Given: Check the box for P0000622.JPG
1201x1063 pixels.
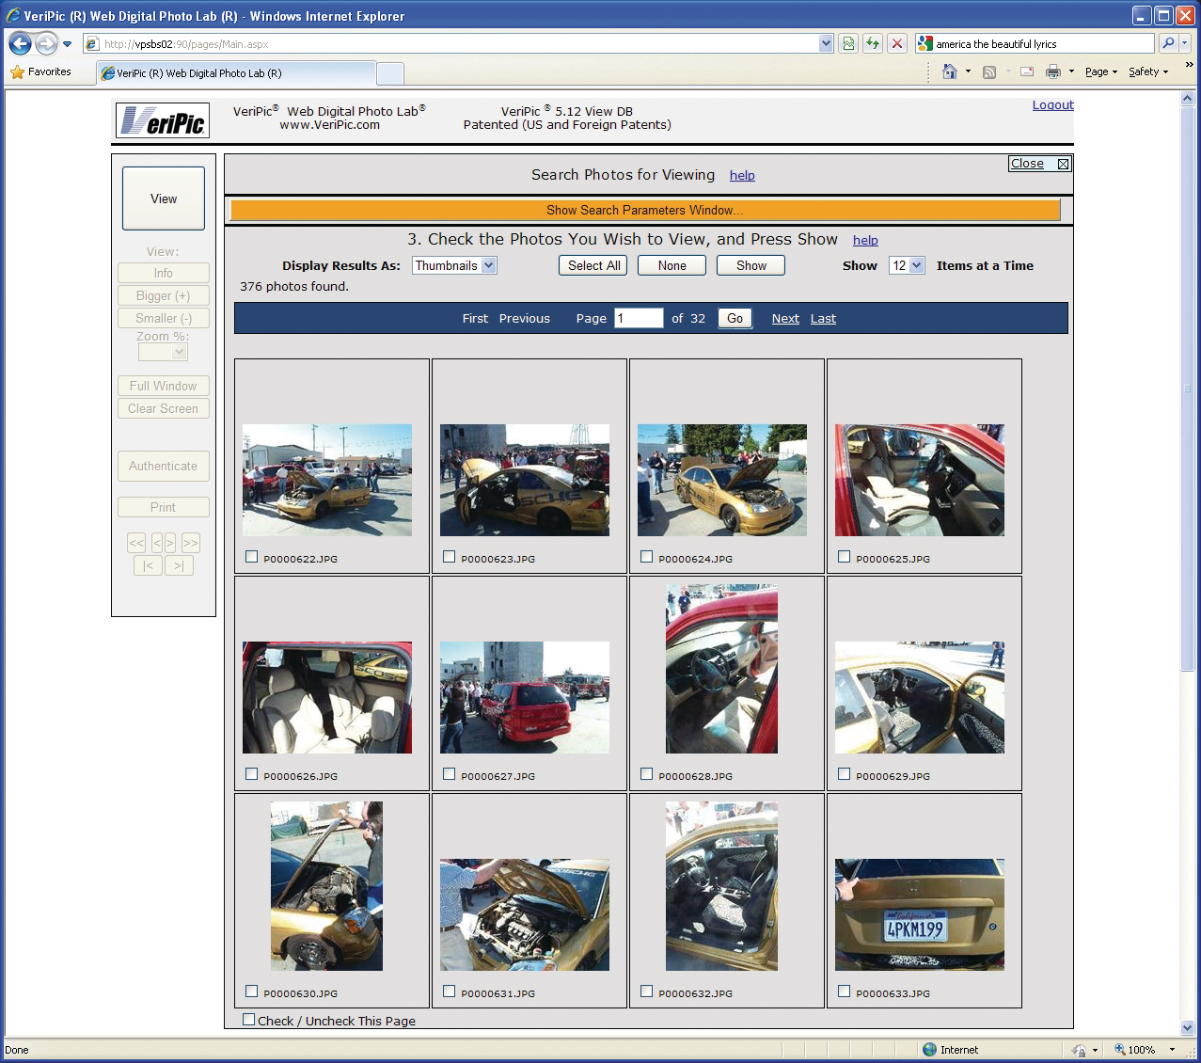Looking at the screenshot, I should pyautogui.click(x=251, y=556).
